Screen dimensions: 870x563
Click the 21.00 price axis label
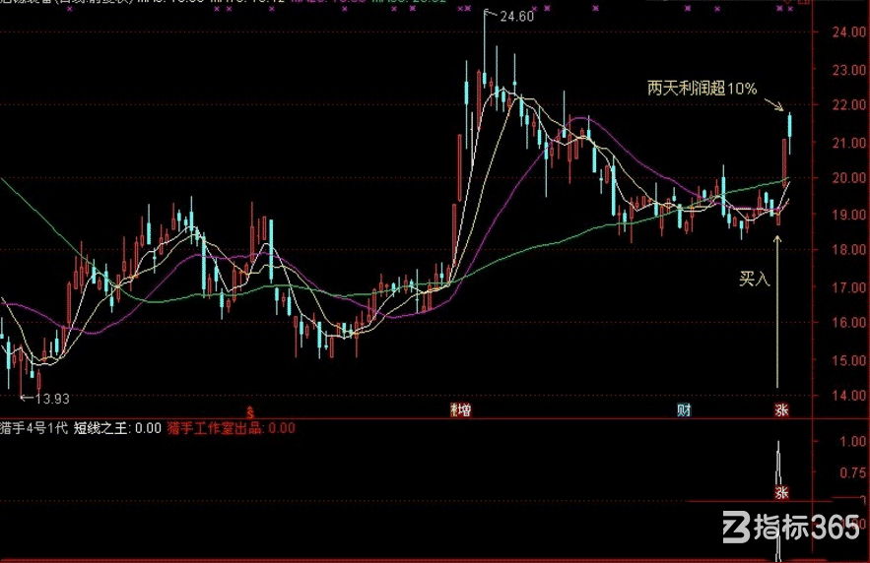(849, 143)
